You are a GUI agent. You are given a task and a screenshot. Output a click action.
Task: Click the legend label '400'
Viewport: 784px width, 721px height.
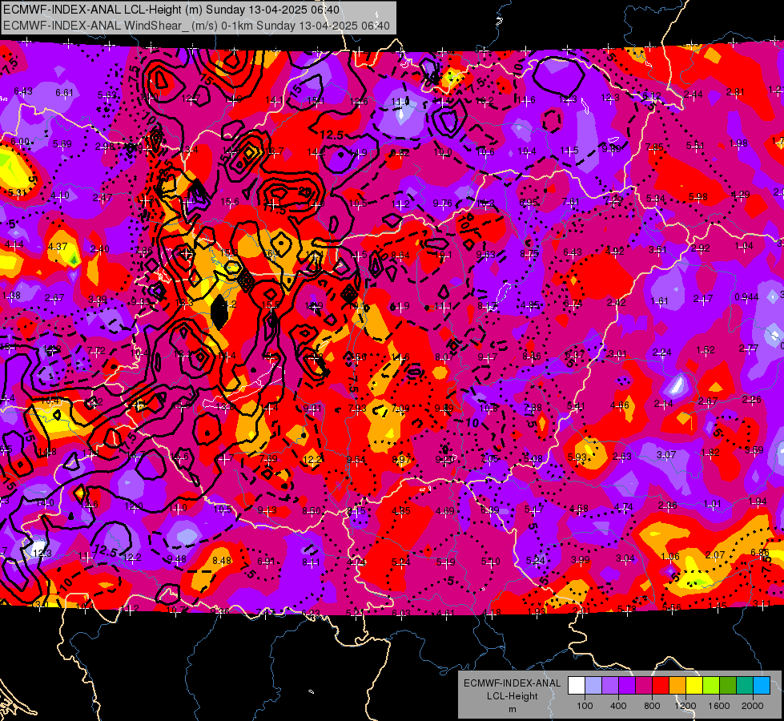(x=618, y=706)
